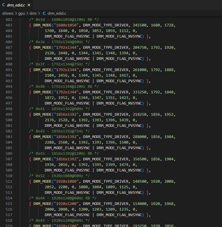Image resolution: width=222 pixels, height=227 pixels.
Task: Click the value 288000 on line 503
Action: [140, 137]
